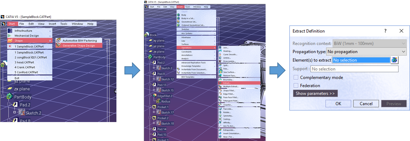The image size is (410, 141).
Task: Click the Join operation icon
Action: 220,48
